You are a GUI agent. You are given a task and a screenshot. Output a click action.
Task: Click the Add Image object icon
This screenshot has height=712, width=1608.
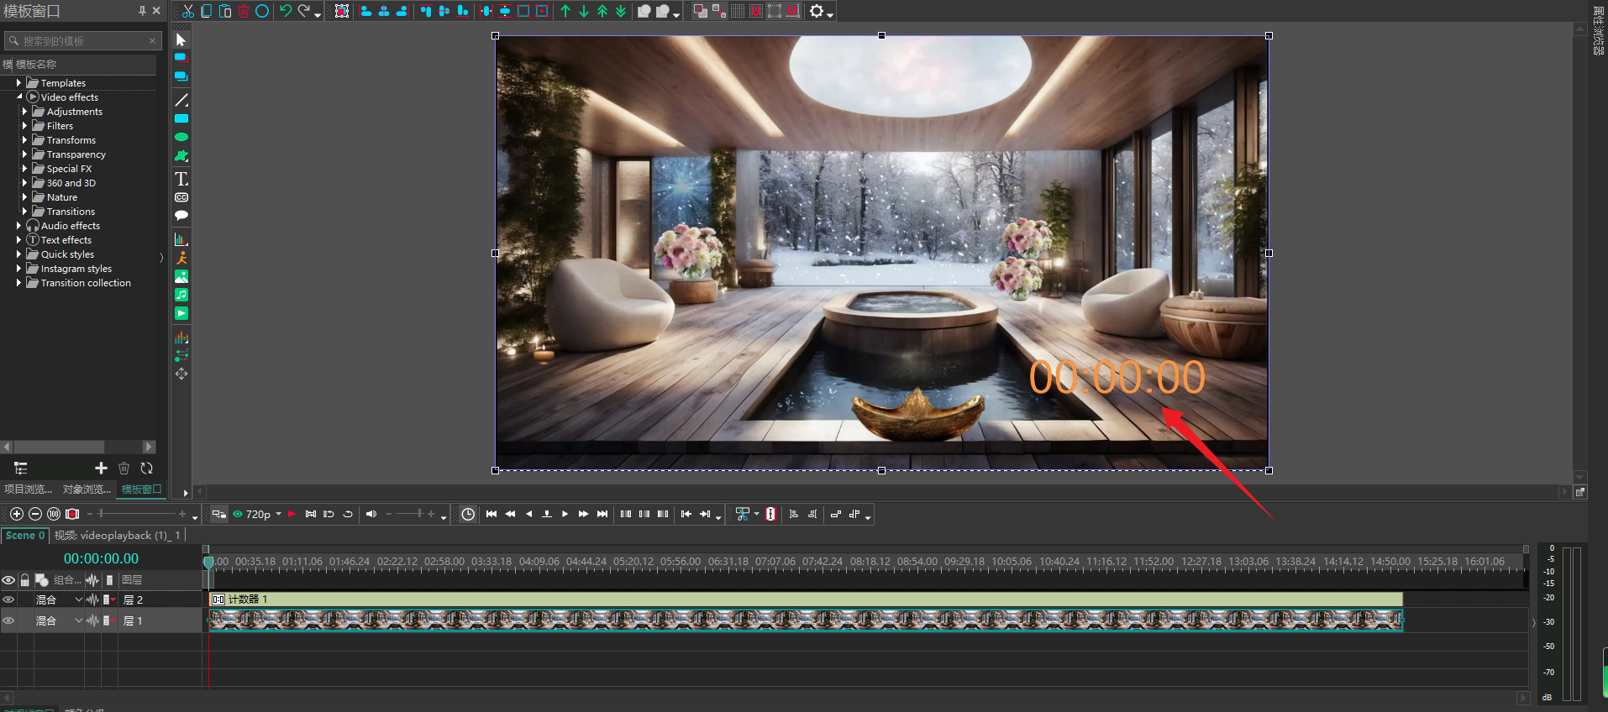tap(181, 277)
